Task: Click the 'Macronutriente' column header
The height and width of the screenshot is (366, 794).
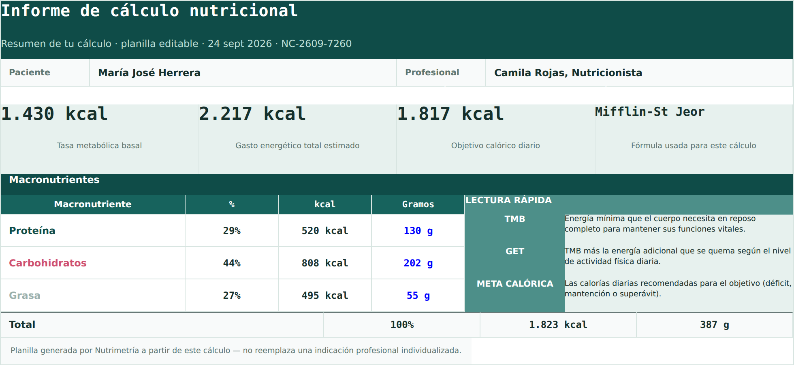Action: pos(93,204)
